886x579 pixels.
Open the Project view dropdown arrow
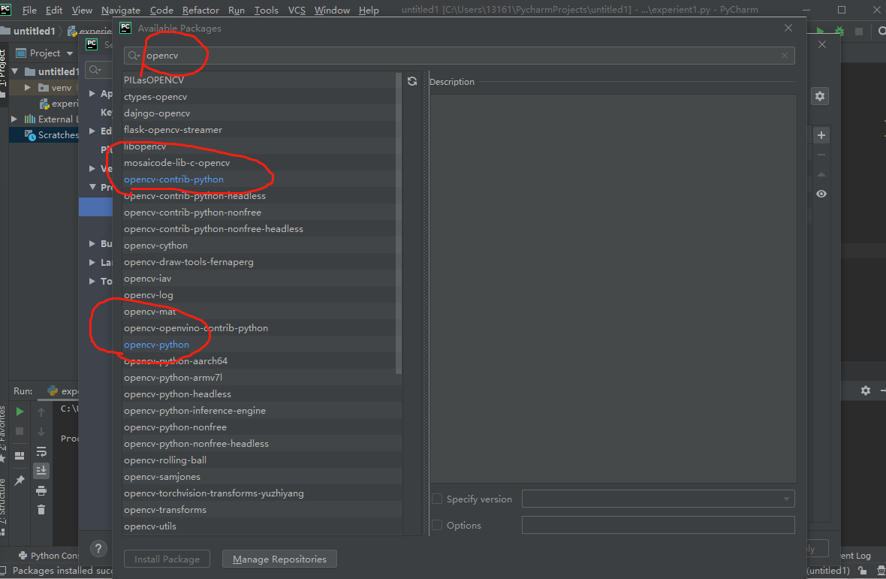[70, 53]
